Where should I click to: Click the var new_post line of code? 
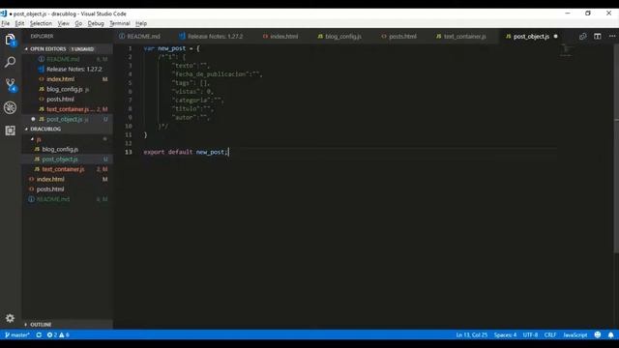pyautogui.click(x=172, y=48)
